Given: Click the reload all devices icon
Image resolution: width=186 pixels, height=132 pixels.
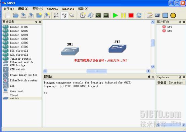Looking at the screenshot, I should [x=139, y=15].
